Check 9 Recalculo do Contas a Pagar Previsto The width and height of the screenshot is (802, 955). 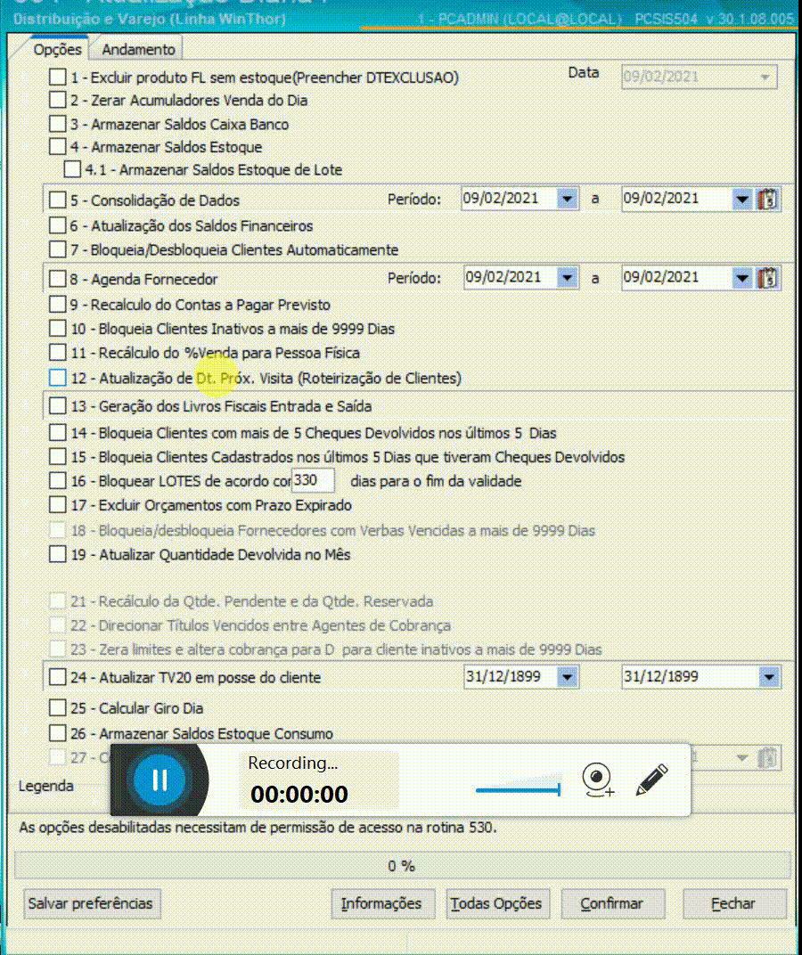pyautogui.click(x=57, y=304)
